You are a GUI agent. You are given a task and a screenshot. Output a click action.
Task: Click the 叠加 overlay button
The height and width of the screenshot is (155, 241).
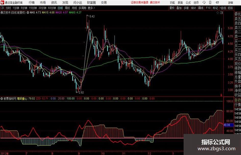[179, 8]
